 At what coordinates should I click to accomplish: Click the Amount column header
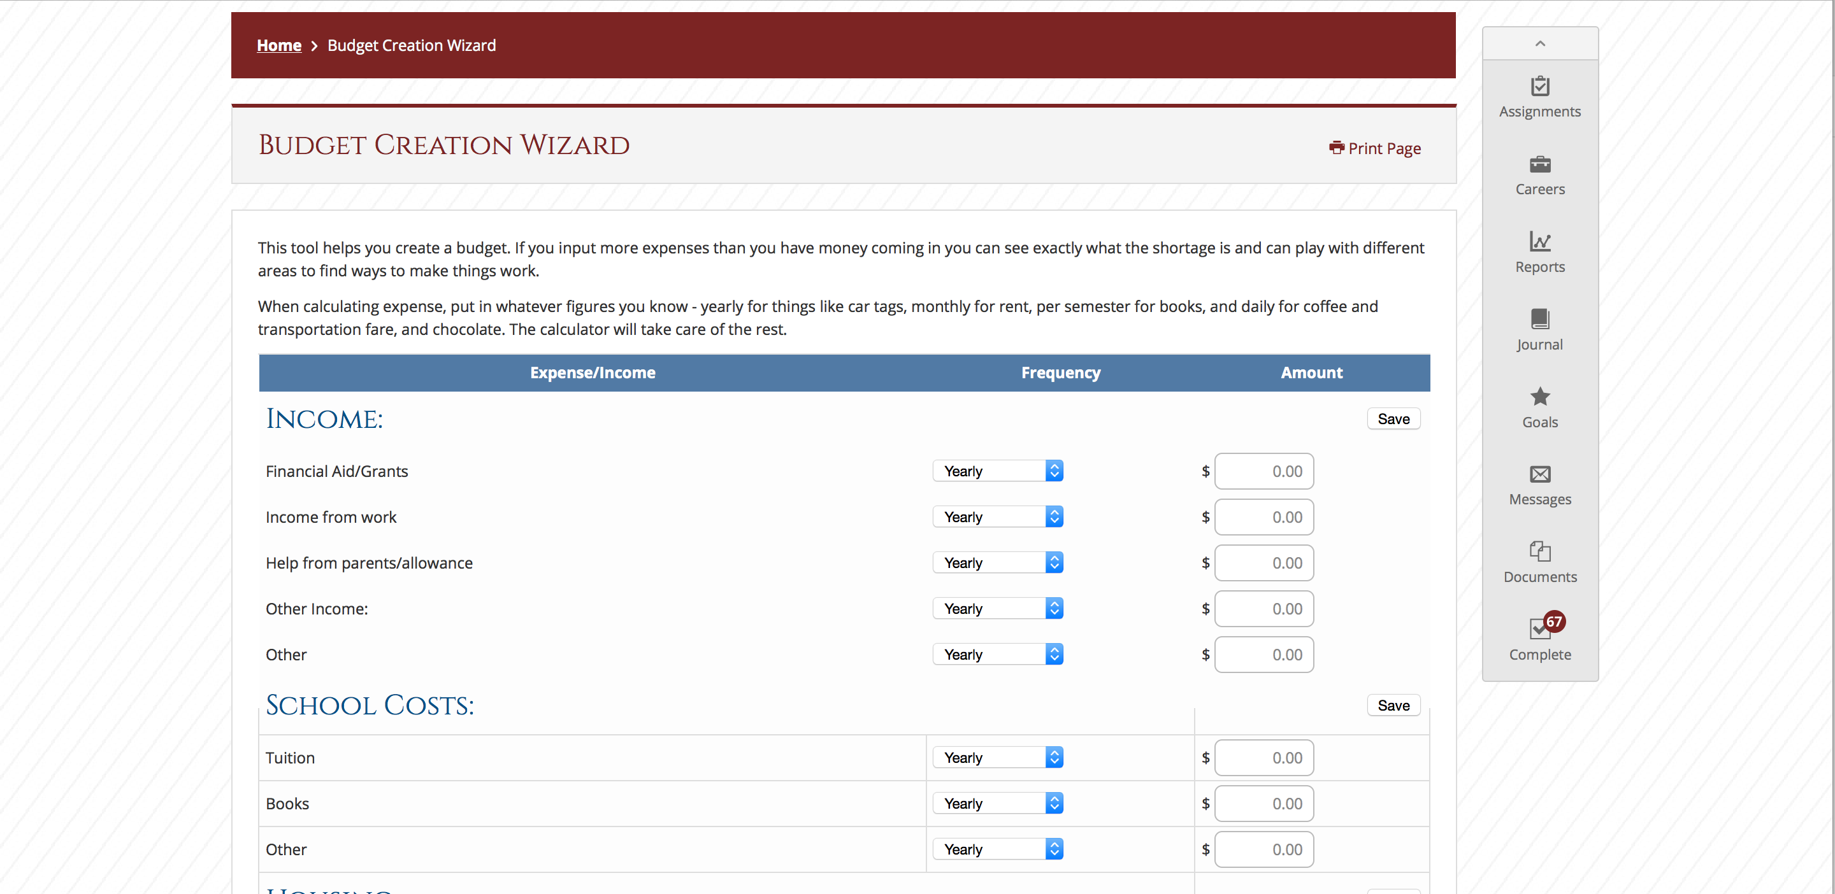(1311, 372)
